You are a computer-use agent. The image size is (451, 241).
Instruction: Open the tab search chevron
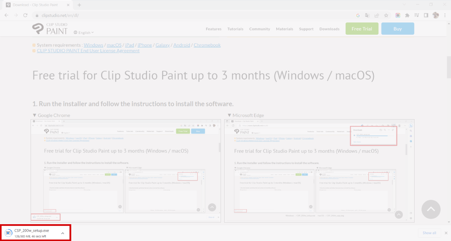404,5
